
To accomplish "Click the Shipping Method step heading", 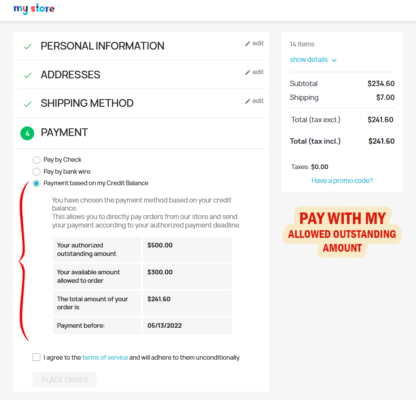I will click(x=87, y=103).
